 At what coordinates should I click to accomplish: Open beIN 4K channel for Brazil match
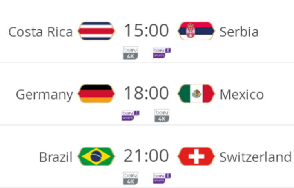pos(131,178)
